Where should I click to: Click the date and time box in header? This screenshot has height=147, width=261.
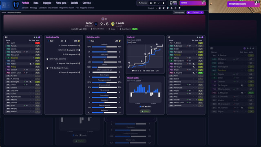pyautogui.click(x=173, y=3)
